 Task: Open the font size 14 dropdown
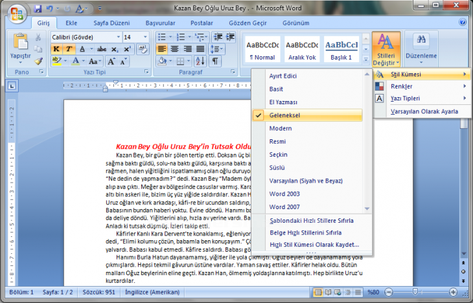[x=145, y=37]
